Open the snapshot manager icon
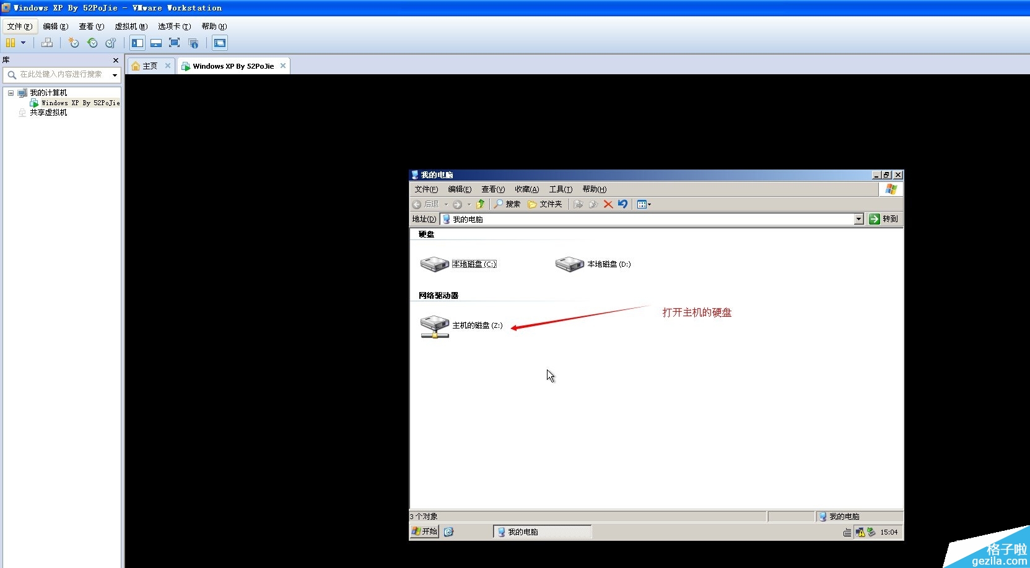The height and width of the screenshot is (568, 1030). [x=111, y=43]
